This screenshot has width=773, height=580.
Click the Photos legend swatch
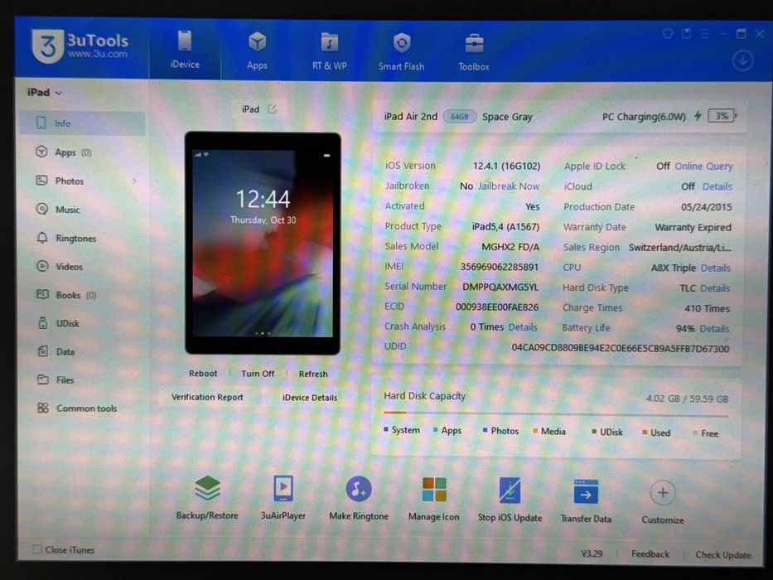point(486,431)
